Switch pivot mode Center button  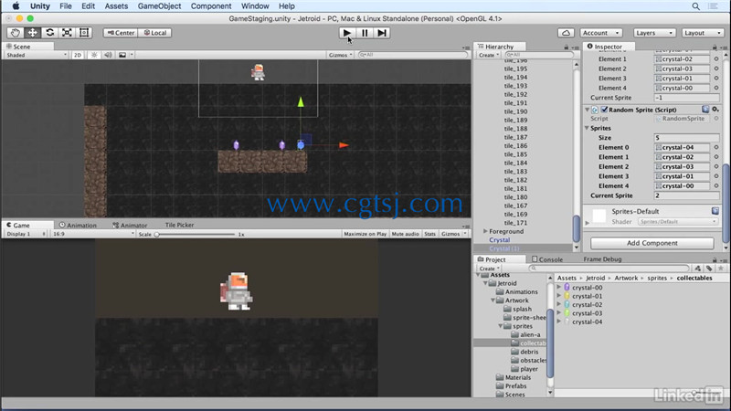tap(121, 33)
